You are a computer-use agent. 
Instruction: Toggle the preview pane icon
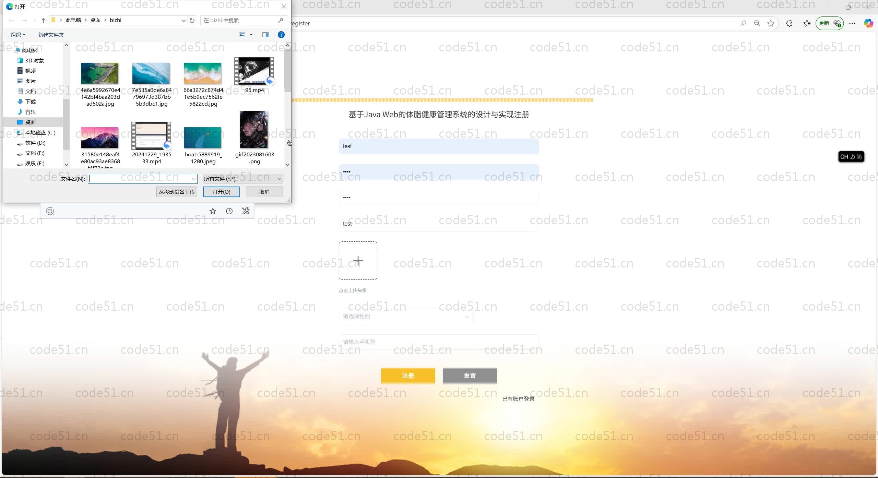pos(265,35)
